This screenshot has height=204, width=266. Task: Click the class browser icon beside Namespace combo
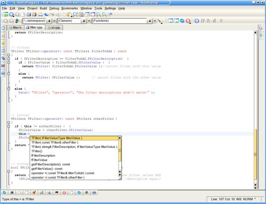point(17,21)
